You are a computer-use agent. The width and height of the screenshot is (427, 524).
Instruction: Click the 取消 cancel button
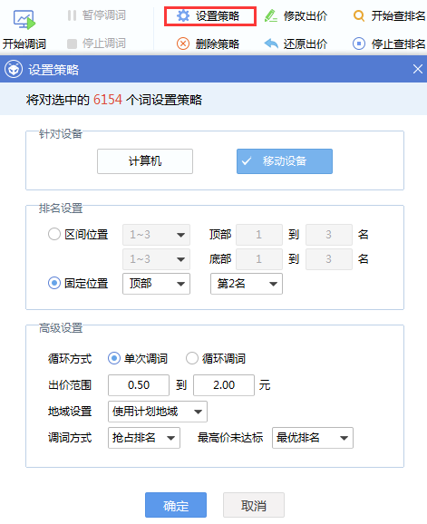[x=254, y=505]
